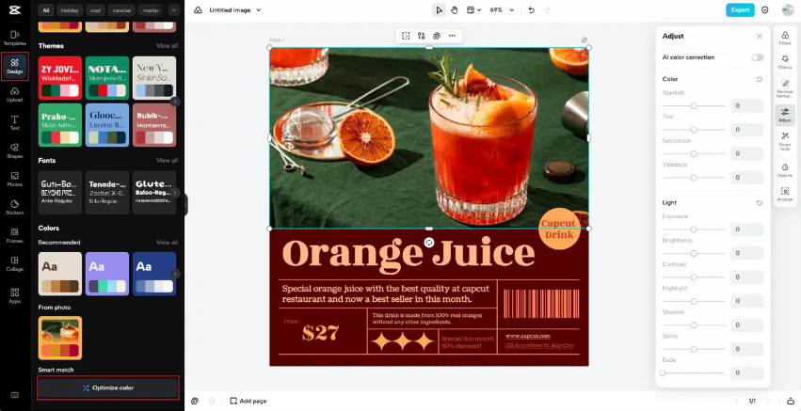Select the modern filter tag
This screenshot has height=411, width=801.
tap(152, 9)
